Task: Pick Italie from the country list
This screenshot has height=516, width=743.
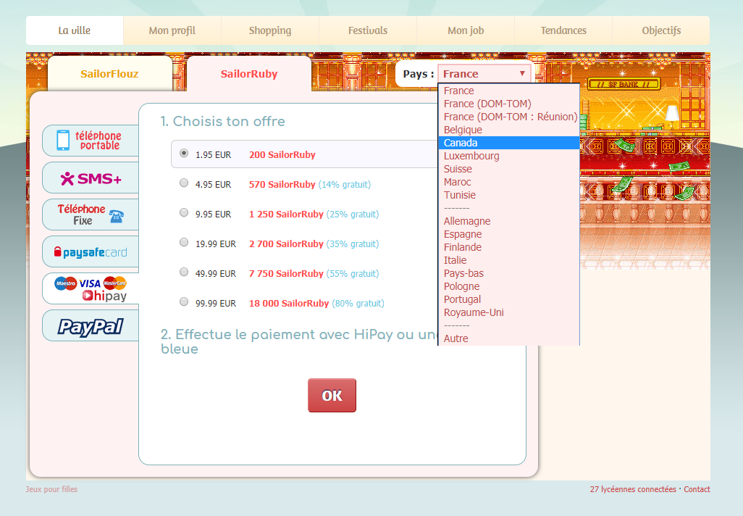Action: (509, 260)
